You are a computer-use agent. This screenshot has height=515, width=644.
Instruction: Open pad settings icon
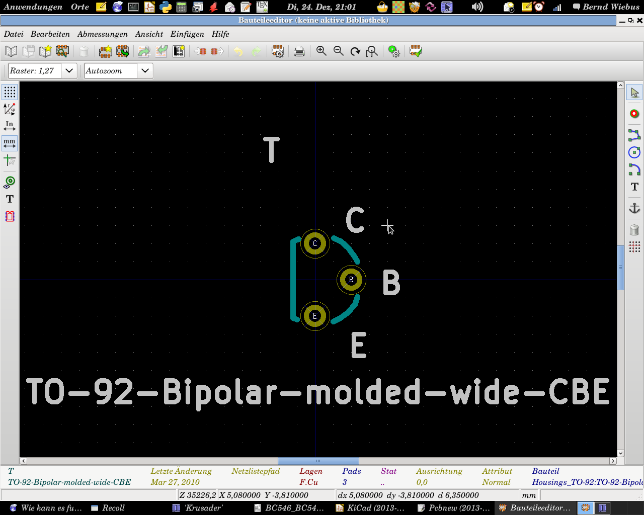394,51
